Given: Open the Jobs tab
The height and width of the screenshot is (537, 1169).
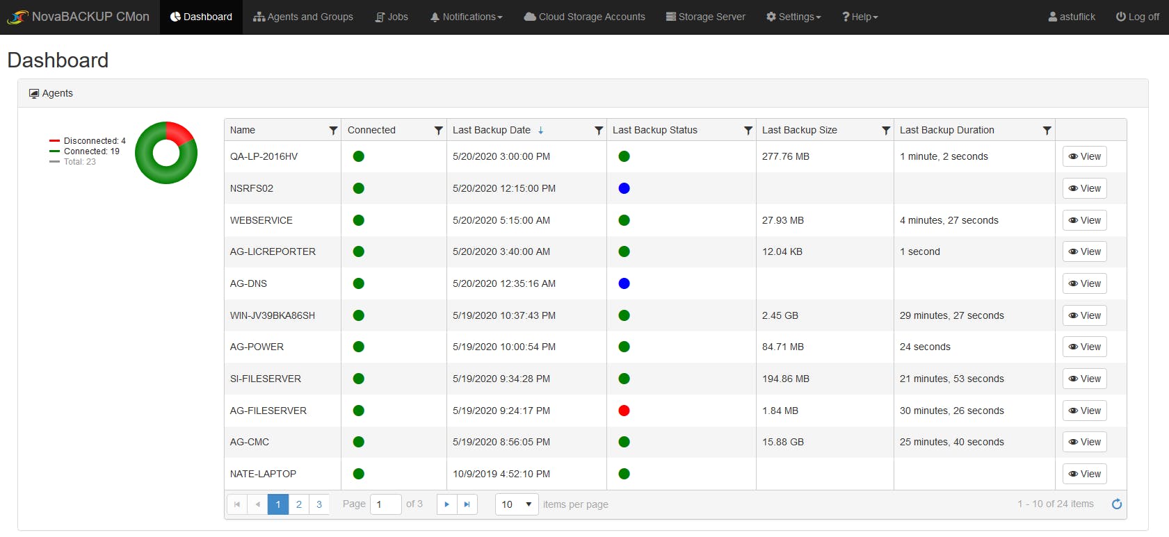Looking at the screenshot, I should tap(392, 17).
